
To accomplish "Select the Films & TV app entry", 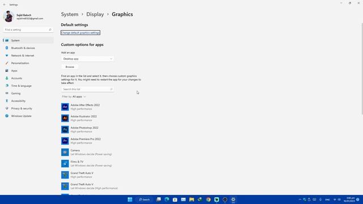I will [87, 164].
